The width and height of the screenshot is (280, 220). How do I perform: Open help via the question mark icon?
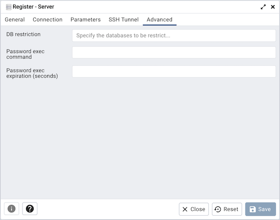[30, 209]
